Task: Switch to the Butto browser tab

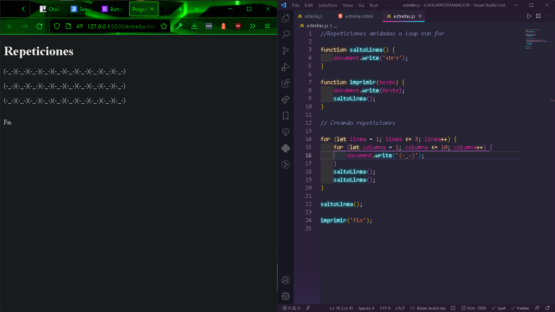Action: (x=113, y=9)
